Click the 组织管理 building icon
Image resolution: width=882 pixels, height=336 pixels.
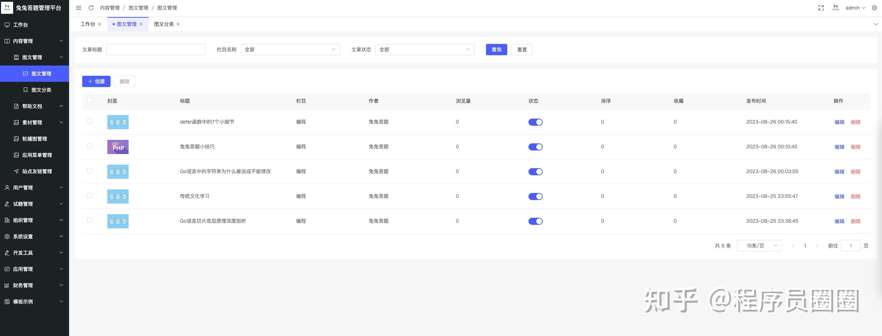pyautogui.click(x=7, y=220)
